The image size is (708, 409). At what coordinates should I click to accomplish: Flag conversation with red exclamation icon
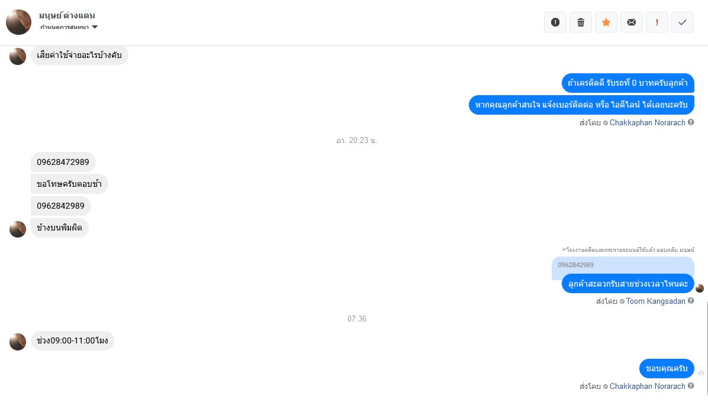coord(657,22)
